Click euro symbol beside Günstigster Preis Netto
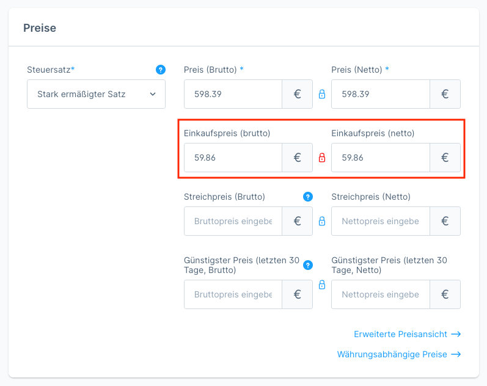 445,294
